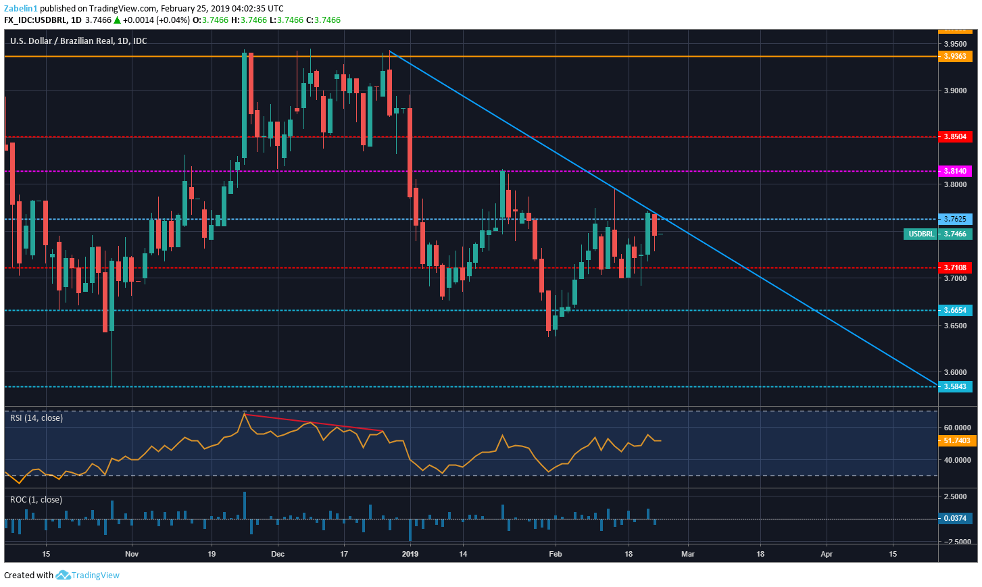Image resolution: width=982 pixels, height=587 pixels.
Task: Open the Zabelin1 author link
Action: pos(21,9)
